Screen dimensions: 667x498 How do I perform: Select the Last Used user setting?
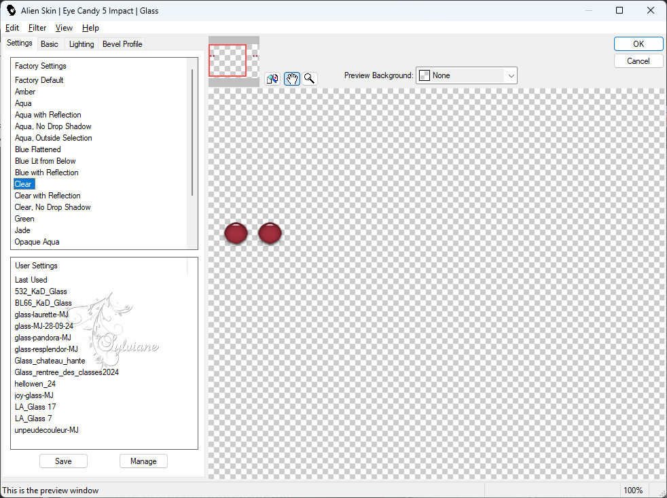pos(31,280)
